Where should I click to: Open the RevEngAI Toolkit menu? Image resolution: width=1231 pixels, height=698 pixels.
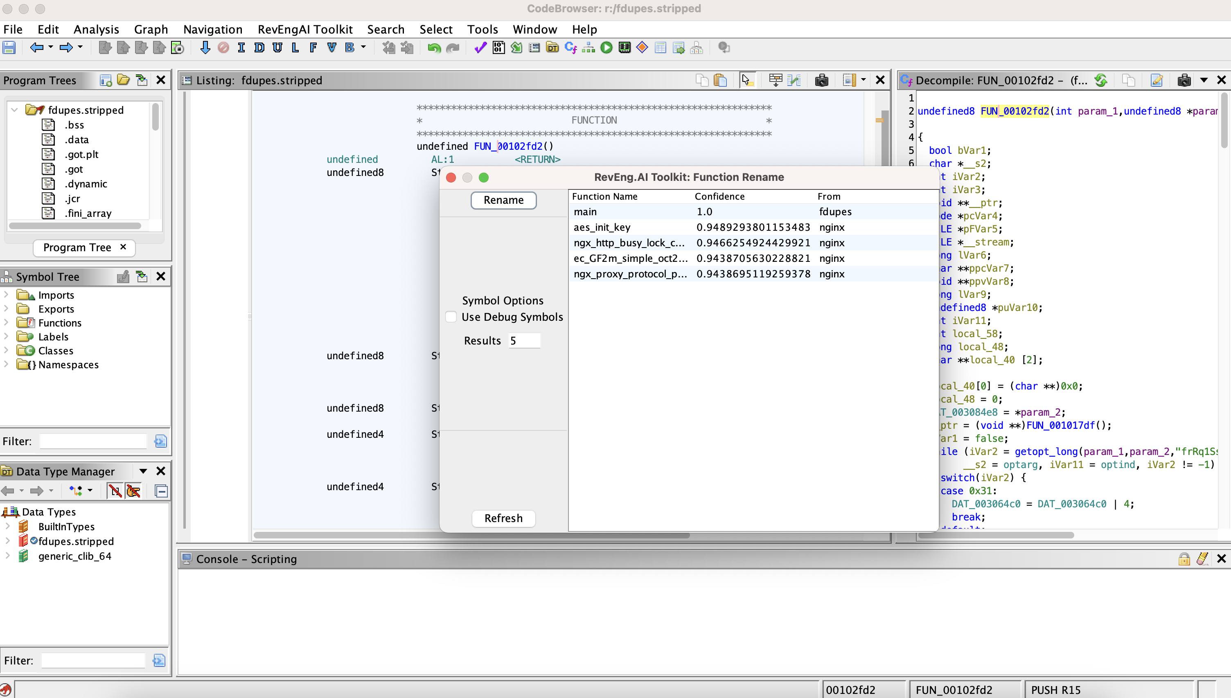[304, 29]
